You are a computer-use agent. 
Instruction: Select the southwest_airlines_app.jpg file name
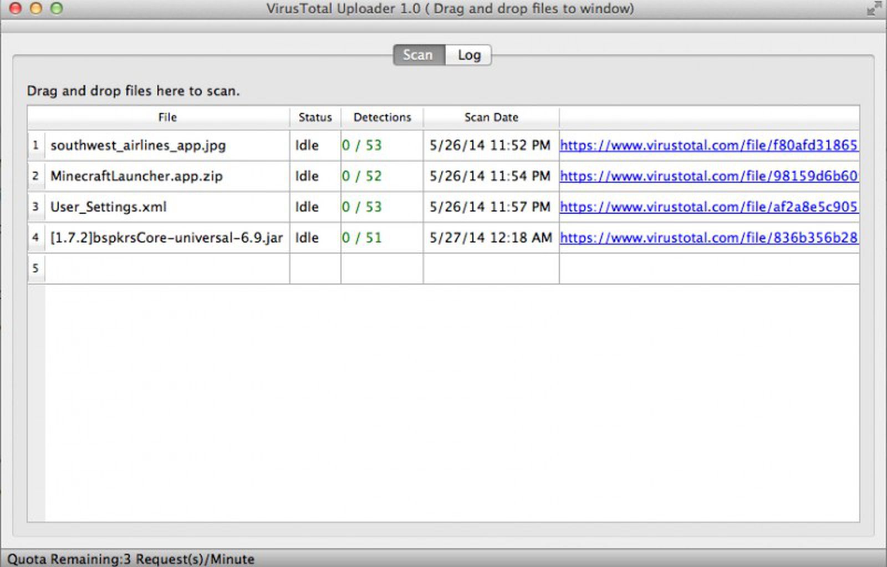click(137, 146)
